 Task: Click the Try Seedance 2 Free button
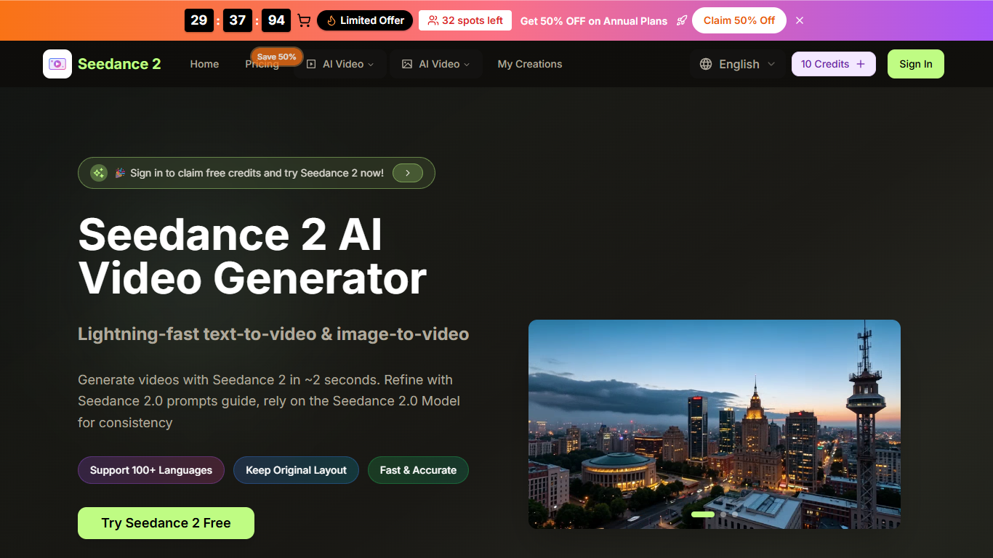pos(166,523)
